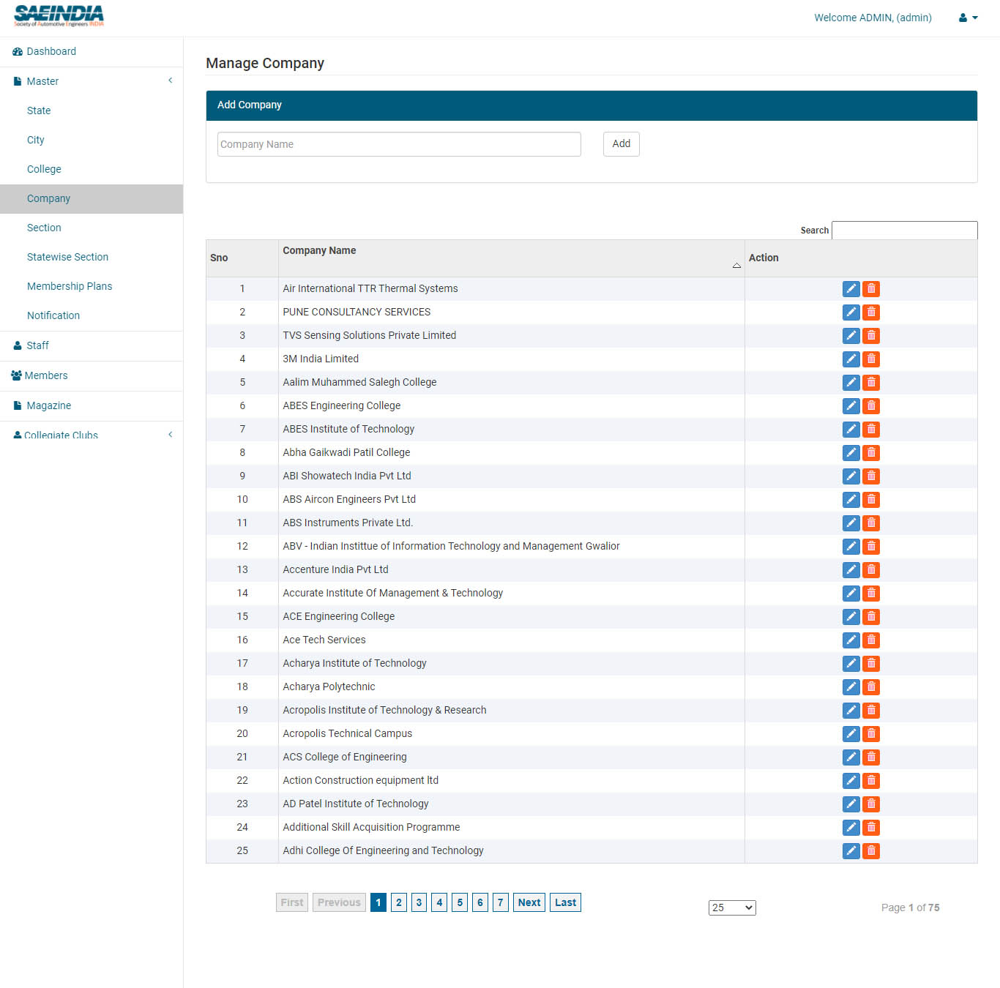Delete Acharya Polytechnic entry
The height and width of the screenshot is (988, 1000).
[871, 686]
